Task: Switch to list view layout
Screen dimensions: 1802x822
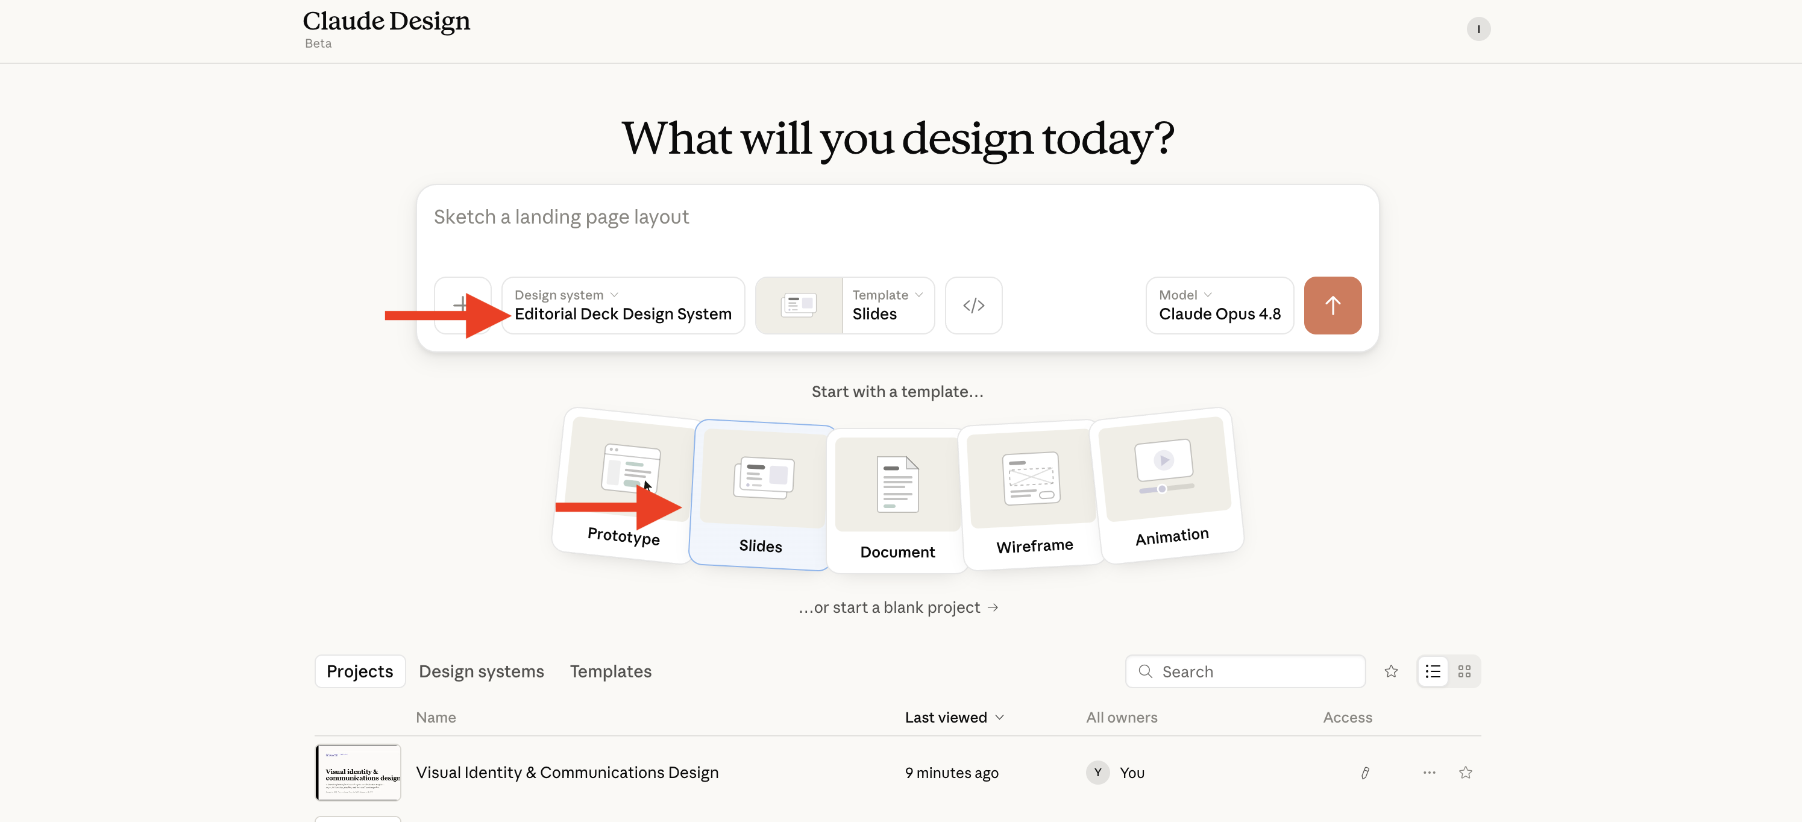Action: click(1432, 671)
